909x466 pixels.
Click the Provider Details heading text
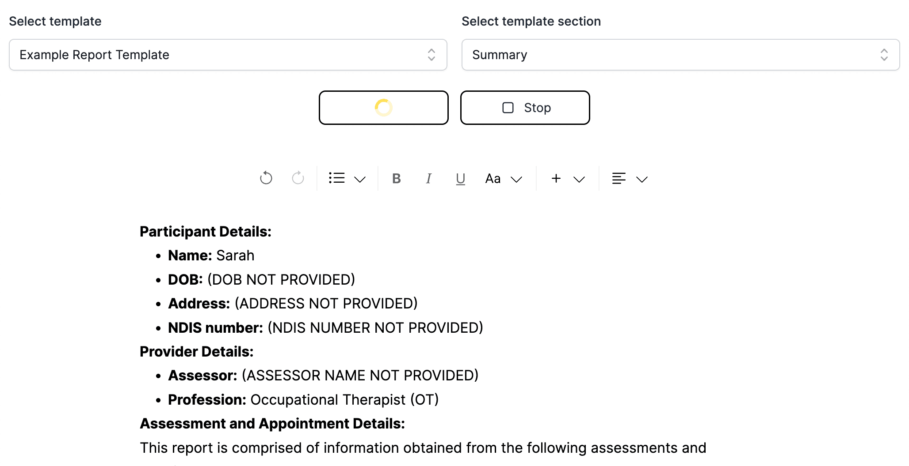(x=197, y=352)
